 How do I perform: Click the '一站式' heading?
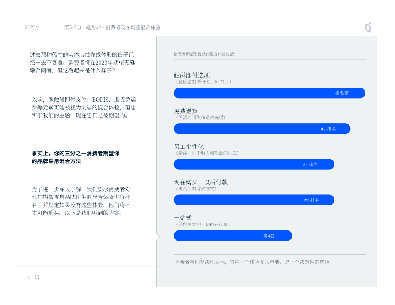click(x=182, y=218)
